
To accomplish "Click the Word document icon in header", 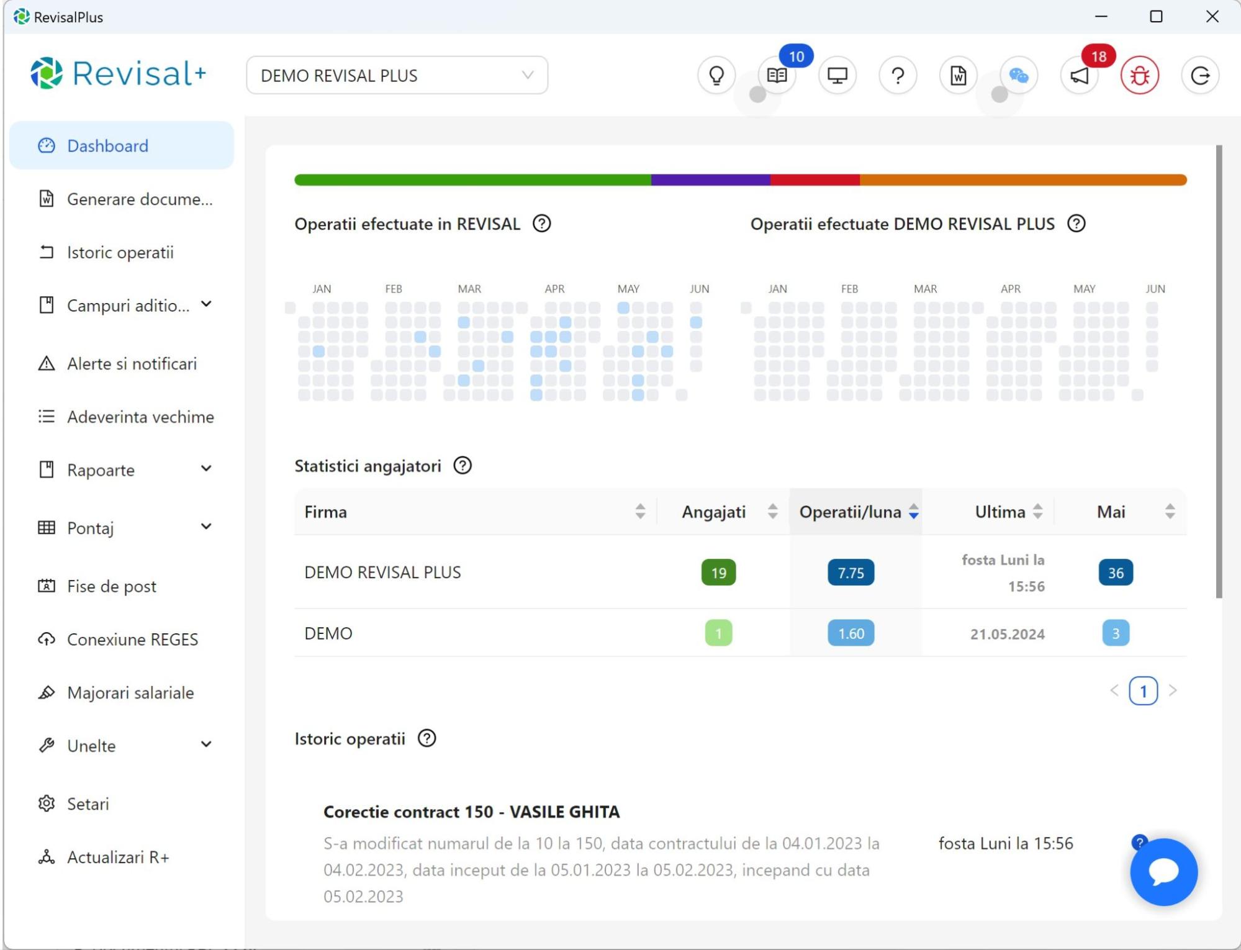I will tap(958, 76).
